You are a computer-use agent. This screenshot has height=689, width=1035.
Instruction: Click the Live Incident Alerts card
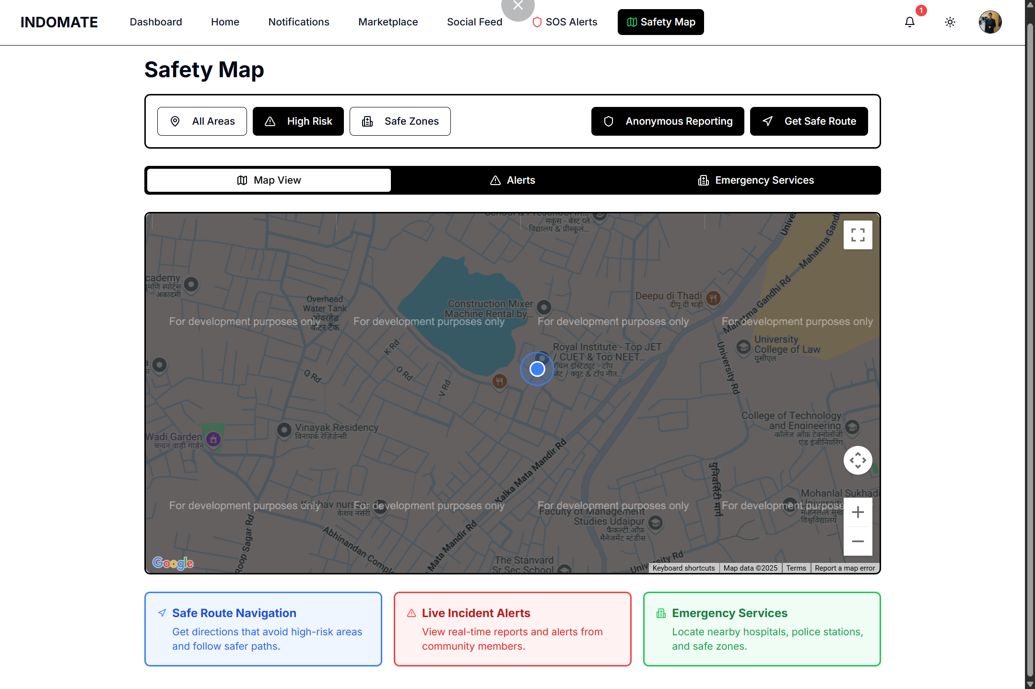(x=512, y=629)
